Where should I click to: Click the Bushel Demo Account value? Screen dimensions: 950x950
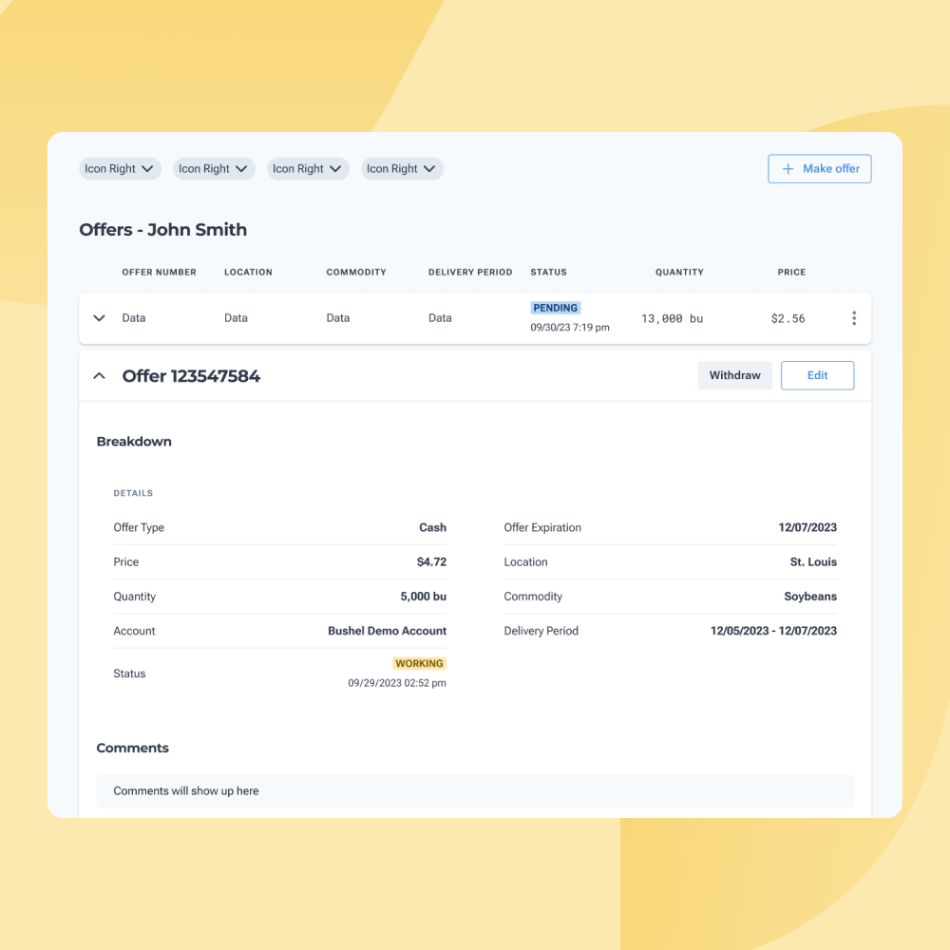tap(388, 632)
